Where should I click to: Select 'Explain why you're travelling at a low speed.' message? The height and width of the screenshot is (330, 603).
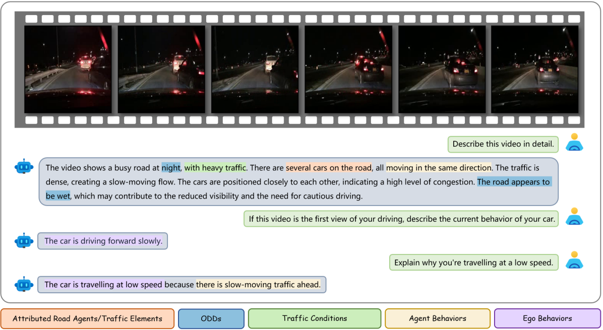click(x=474, y=262)
